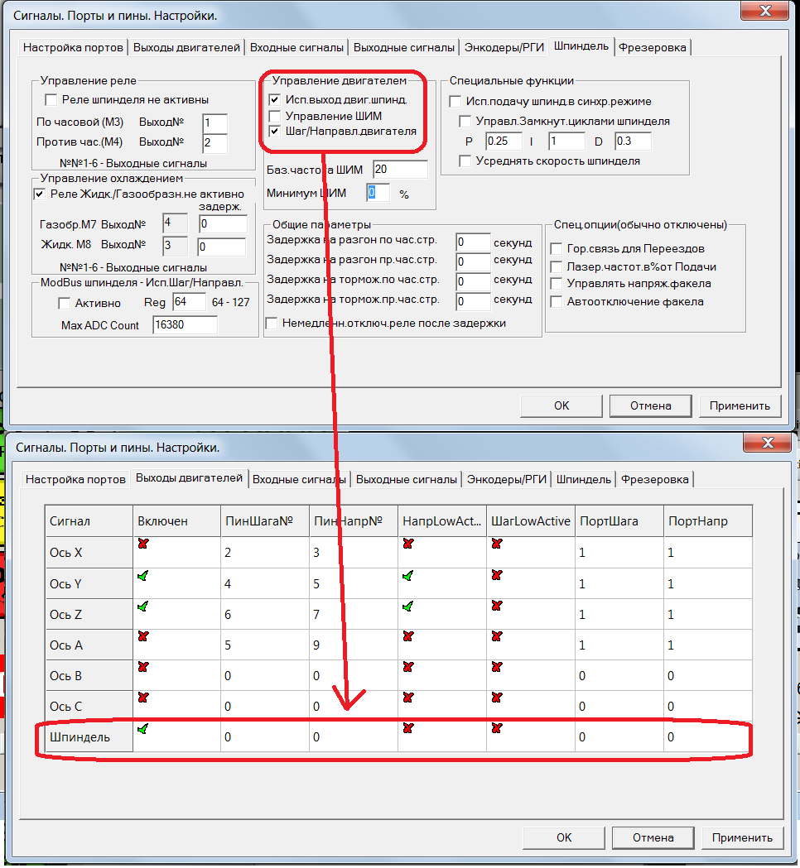Click Отмена in the top settings window

click(650, 405)
